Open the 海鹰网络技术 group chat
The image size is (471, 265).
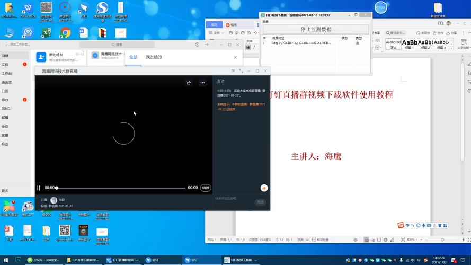(x=106, y=56)
